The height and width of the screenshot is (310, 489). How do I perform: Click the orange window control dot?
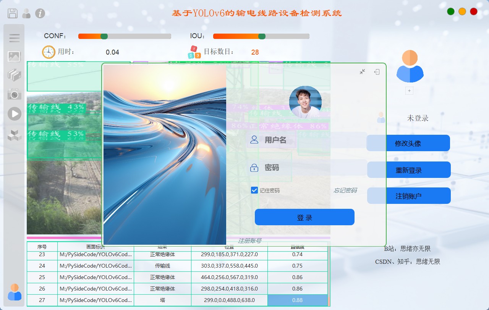(462, 11)
